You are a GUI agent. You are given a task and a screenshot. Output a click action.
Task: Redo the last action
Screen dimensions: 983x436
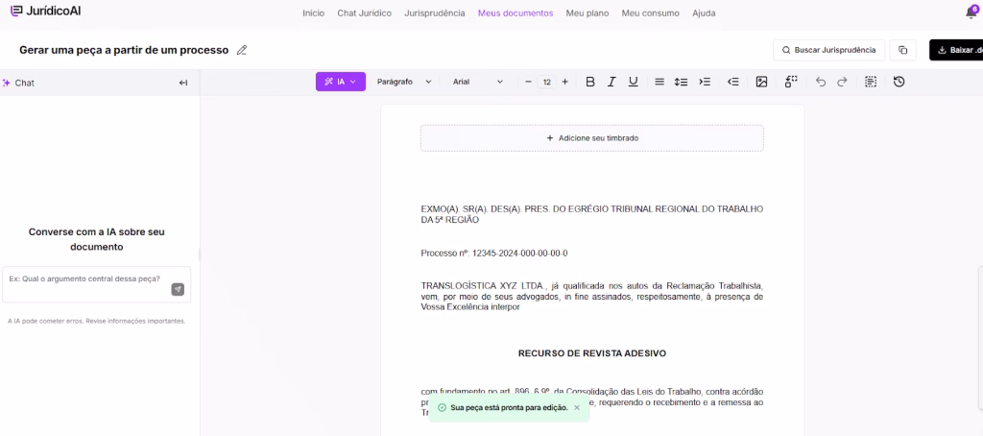[842, 82]
